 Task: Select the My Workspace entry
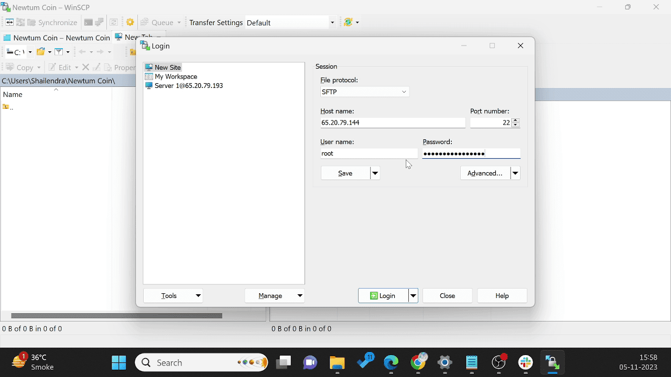point(176,76)
